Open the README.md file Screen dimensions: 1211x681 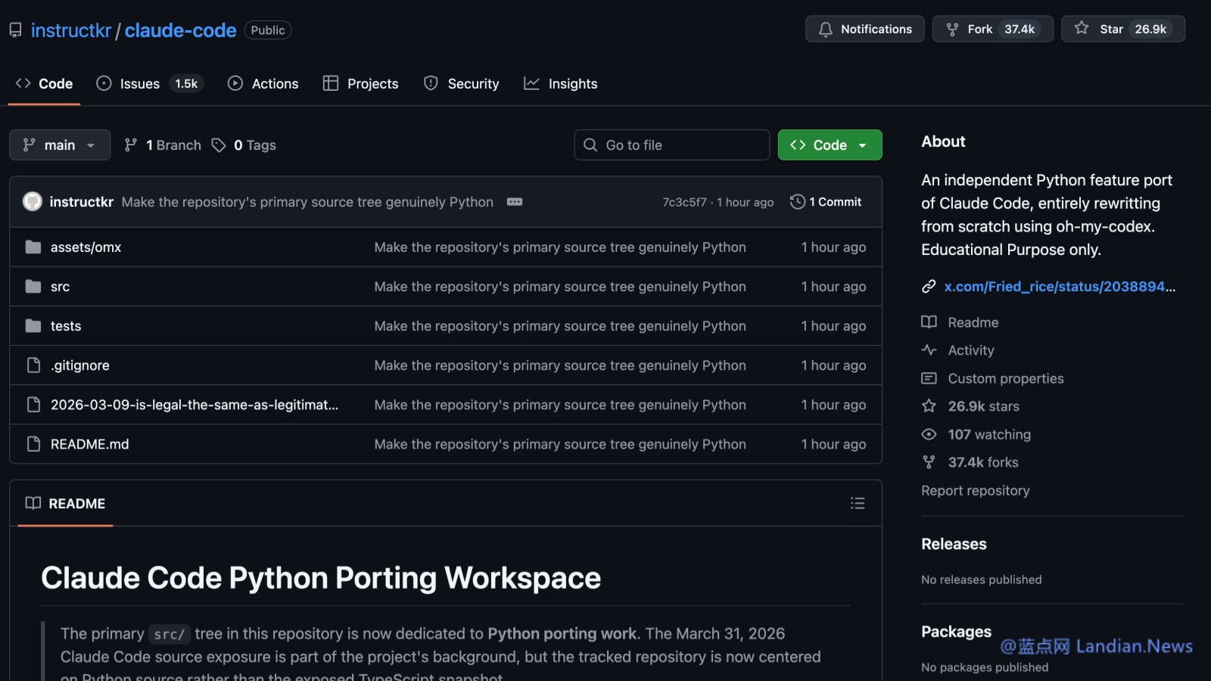(89, 444)
